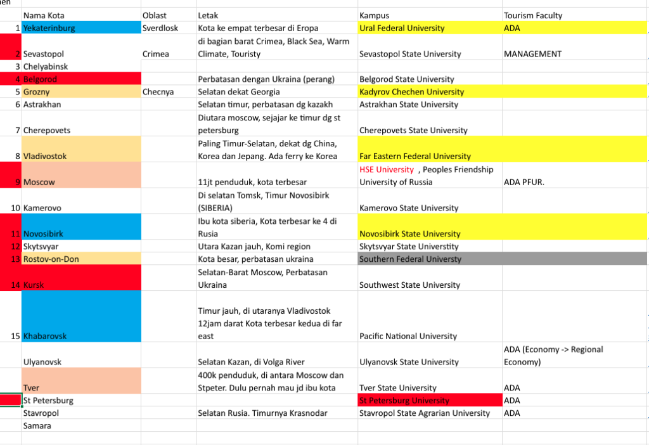Select the HSE University cell
This screenshot has height=445, width=649.
coord(387,169)
